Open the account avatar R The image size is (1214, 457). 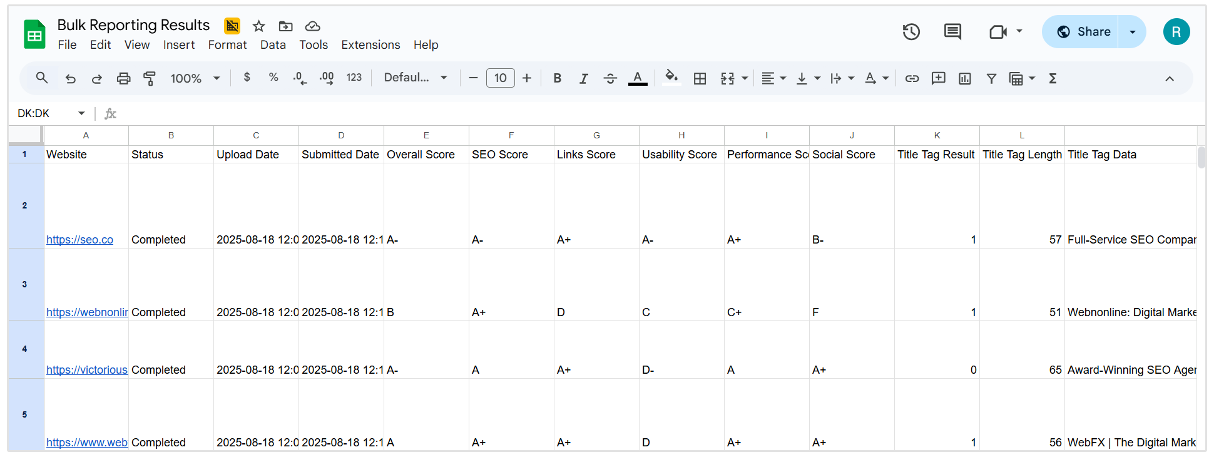1176,32
